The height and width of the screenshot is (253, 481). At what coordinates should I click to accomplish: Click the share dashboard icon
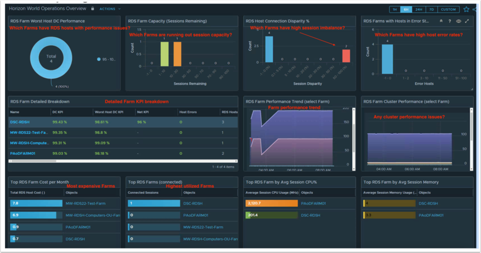pos(475,9)
